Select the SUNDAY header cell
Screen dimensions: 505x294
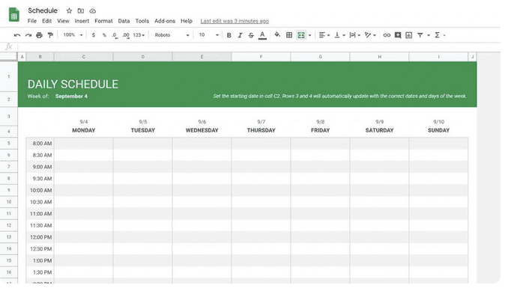tap(438, 130)
